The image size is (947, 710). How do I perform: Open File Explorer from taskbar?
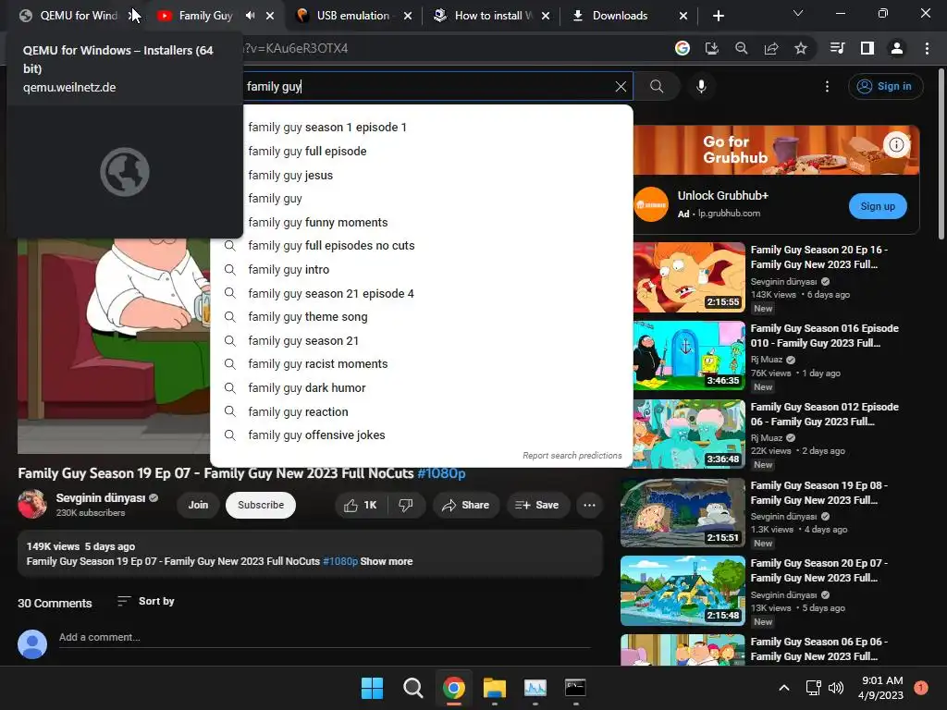[x=495, y=688]
